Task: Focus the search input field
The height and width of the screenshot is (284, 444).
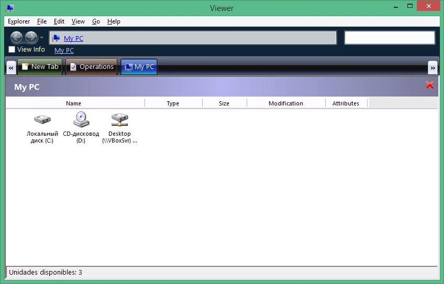Action: (x=390, y=38)
